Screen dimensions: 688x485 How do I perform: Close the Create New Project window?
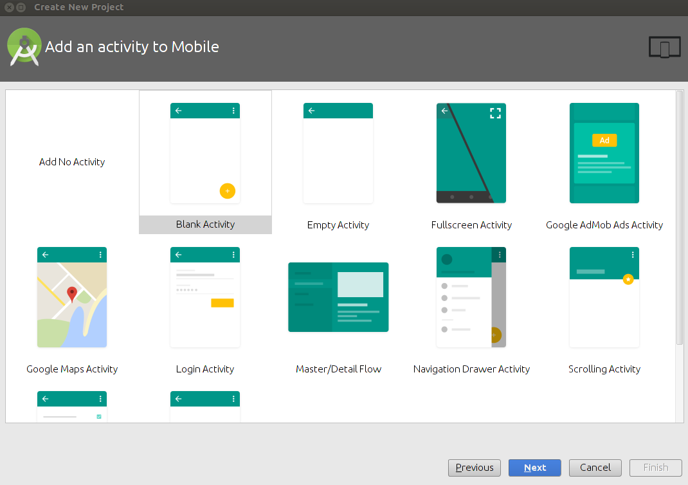tap(8, 7)
